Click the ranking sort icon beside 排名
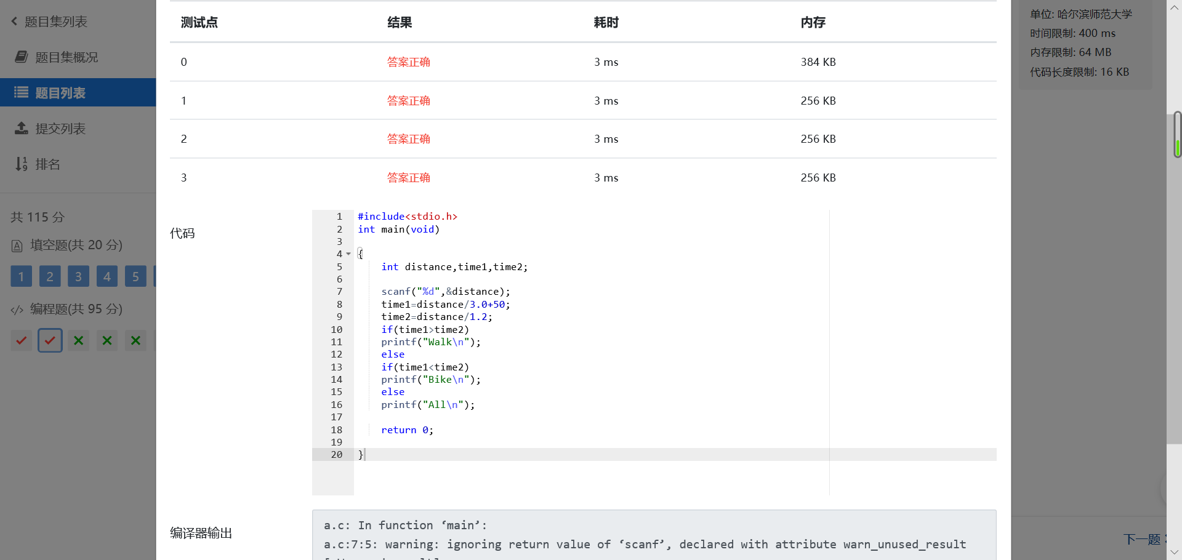1182x560 pixels. pyautogui.click(x=22, y=164)
